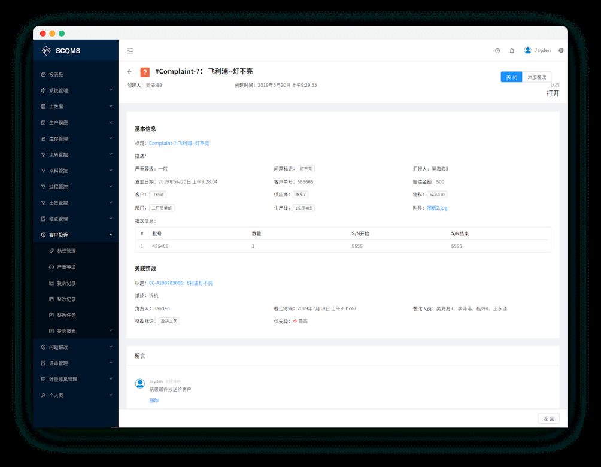Click the 库存管理 lock icon

click(43, 139)
